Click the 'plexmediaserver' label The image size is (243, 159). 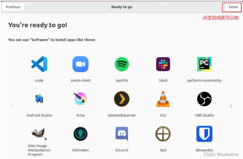[x=122, y=115]
